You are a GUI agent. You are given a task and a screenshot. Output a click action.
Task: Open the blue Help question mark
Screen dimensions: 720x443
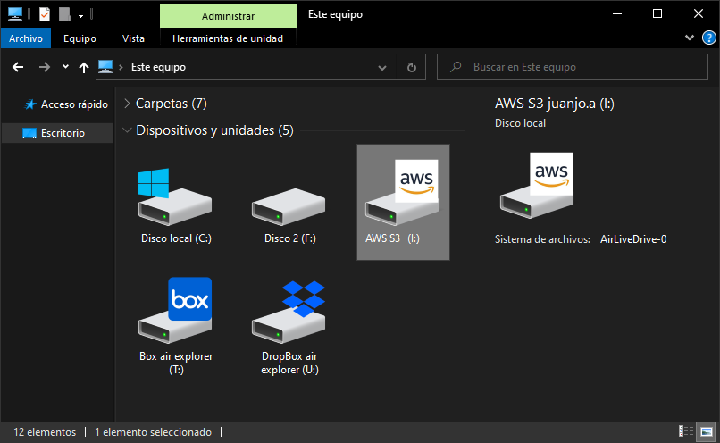[x=709, y=38]
